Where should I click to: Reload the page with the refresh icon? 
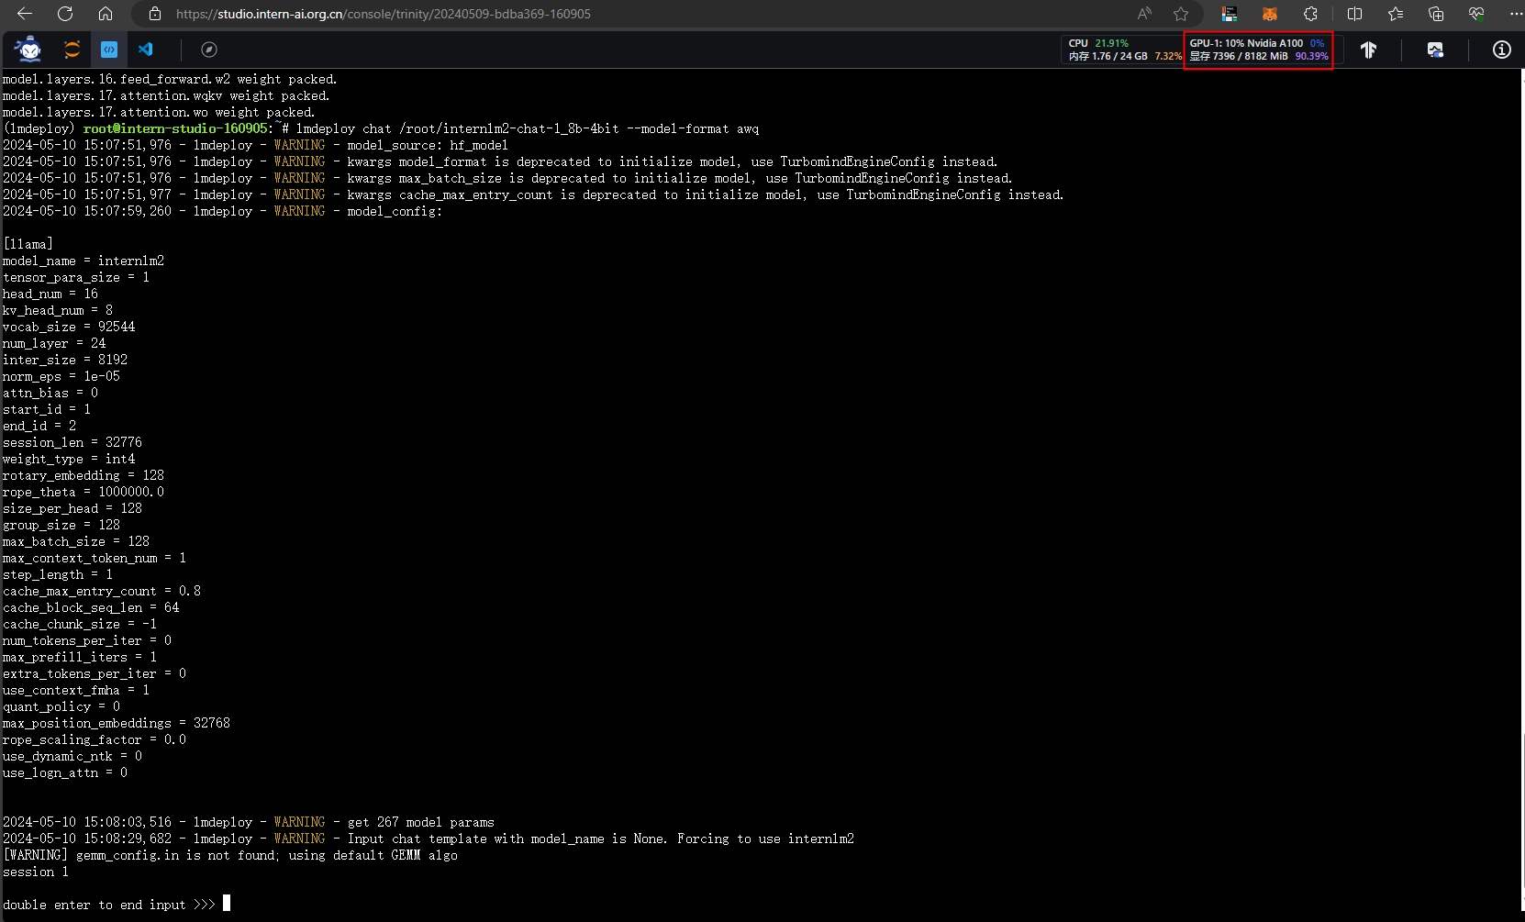(65, 14)
